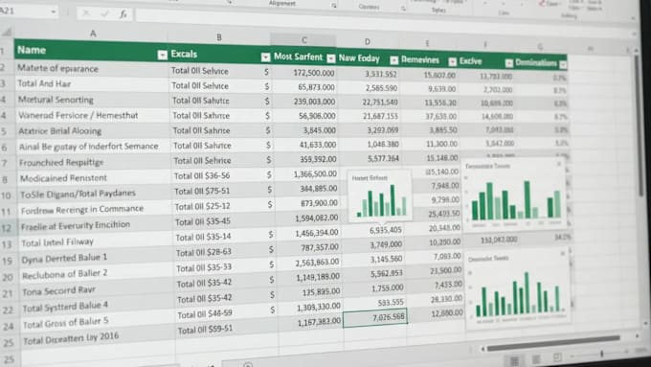Select cell 'Total And Har'
The height and width of the screenshot is (367, 651).
[44, 83]
